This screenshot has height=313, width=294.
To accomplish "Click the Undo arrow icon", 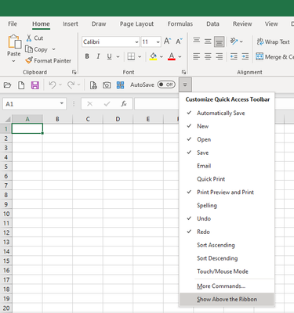I will pos(53,85).
